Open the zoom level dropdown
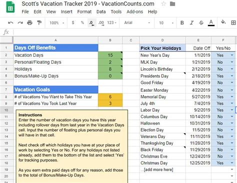The image size is (237, 183). (56, 23)
